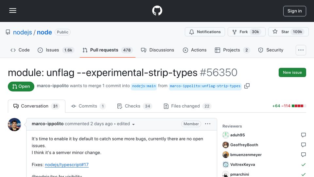Copy the head branch name icon
Image resolution: width=314 pixels, height=177 pixels.
247,86
